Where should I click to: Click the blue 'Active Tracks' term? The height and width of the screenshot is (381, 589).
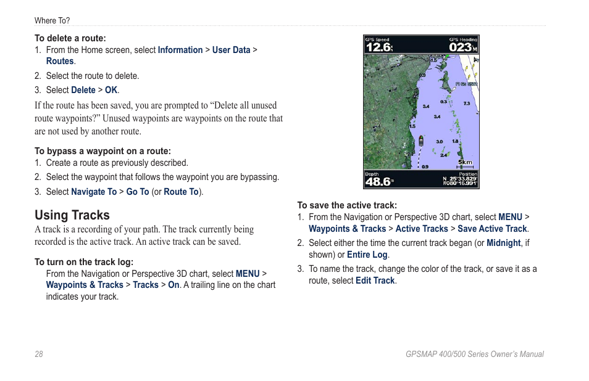422,229
